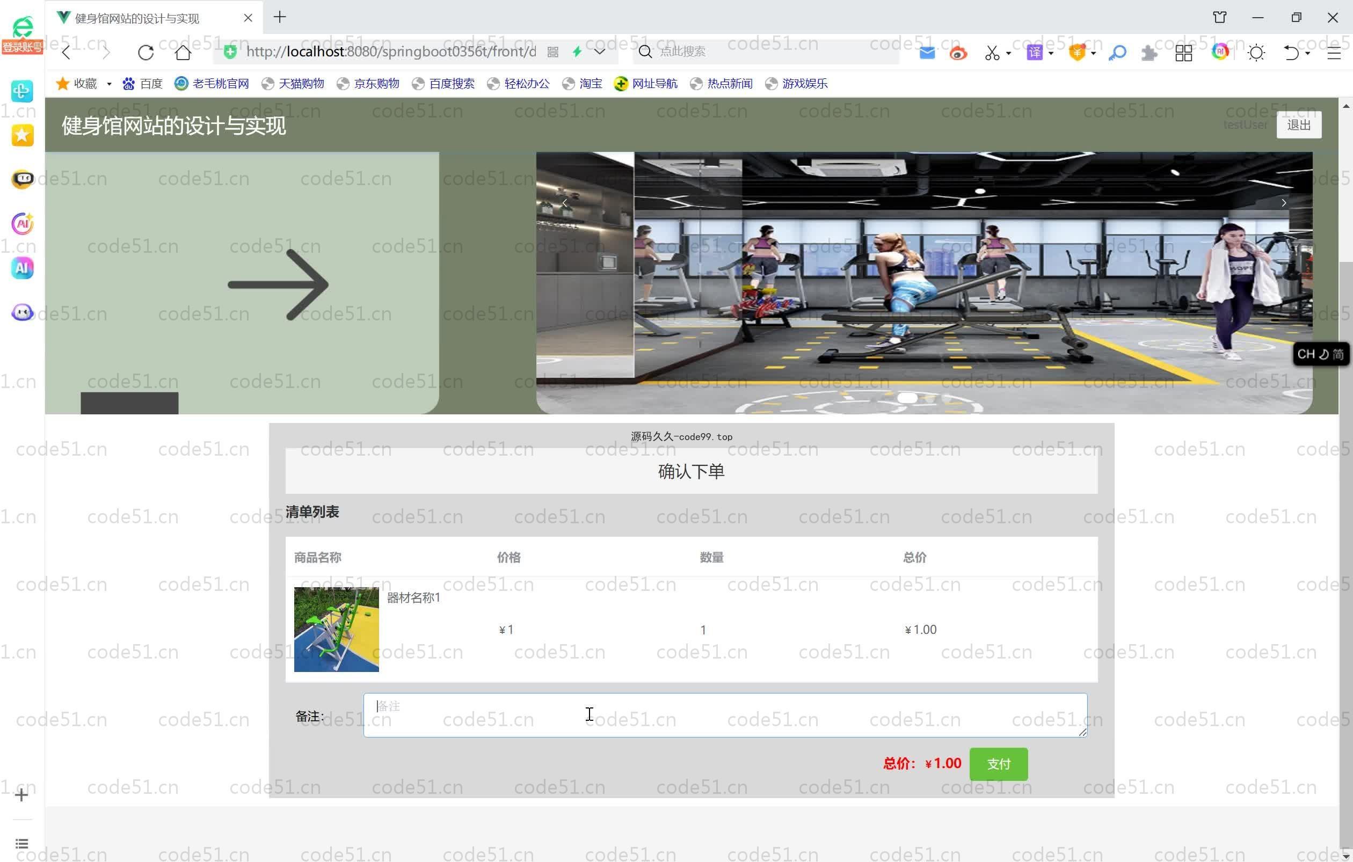The height and width of the screenshot is (862, 1353).
Task: Show next carousel slide arrow
Action: [1284, 203]
